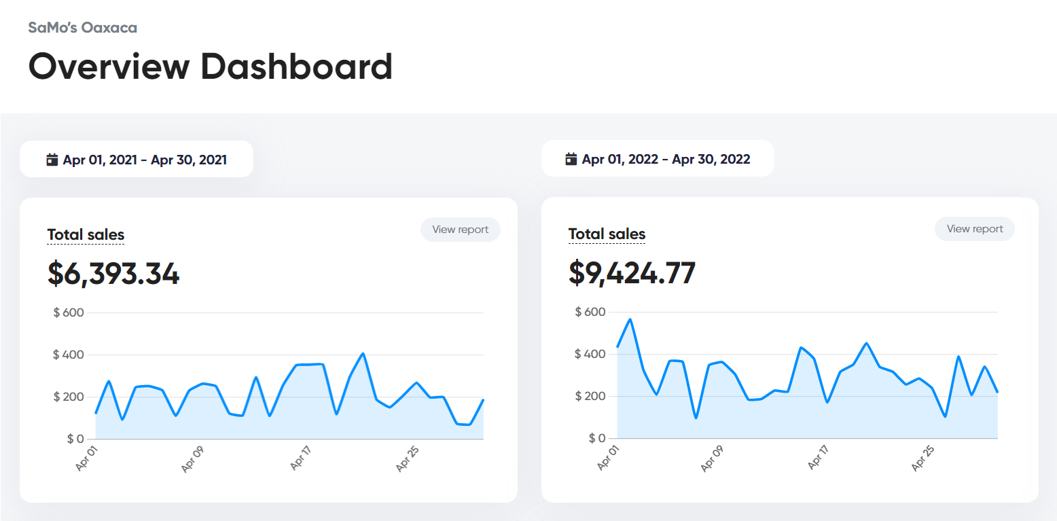The width and height of the screenshot is (1057, 521).
Task: Click the highest peak in the 2021 sales chart
Action: pyautogui.click(x=363, y=353)
